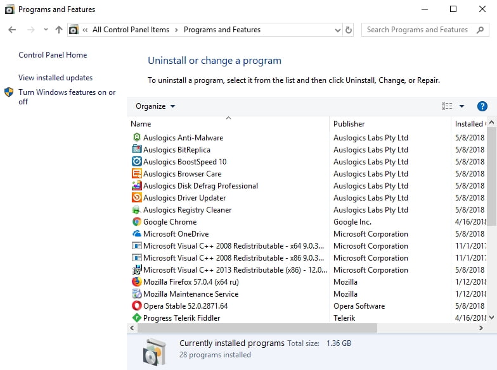The width and height of the screenshot is (497, 370).
Task: Sort by the Installed On column header
Action: tap(469, 124)
